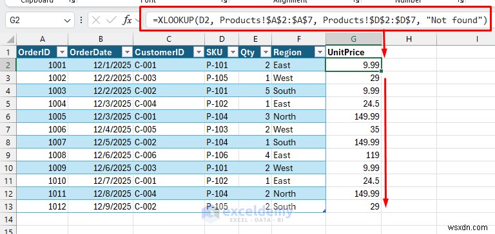Click SKU P-102 in row 5

click(x=222, y=104)
